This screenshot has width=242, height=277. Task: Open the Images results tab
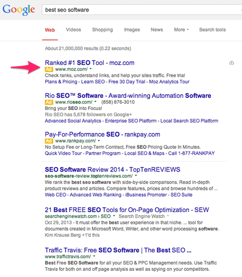pos(132,30)
